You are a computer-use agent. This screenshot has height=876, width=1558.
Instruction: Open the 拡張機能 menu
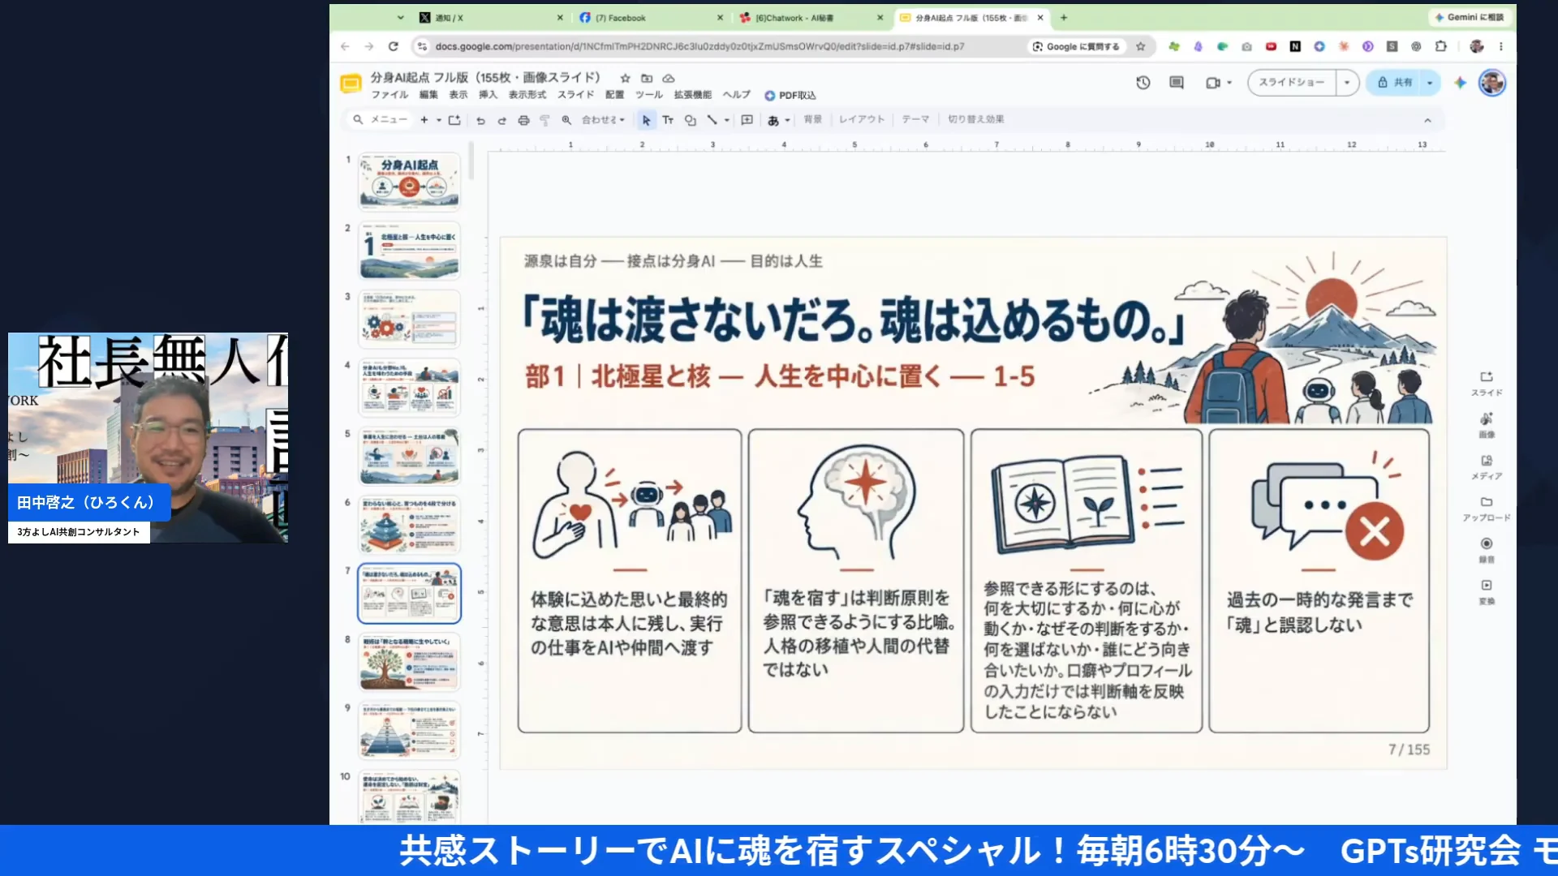click(x=692, y=95)
